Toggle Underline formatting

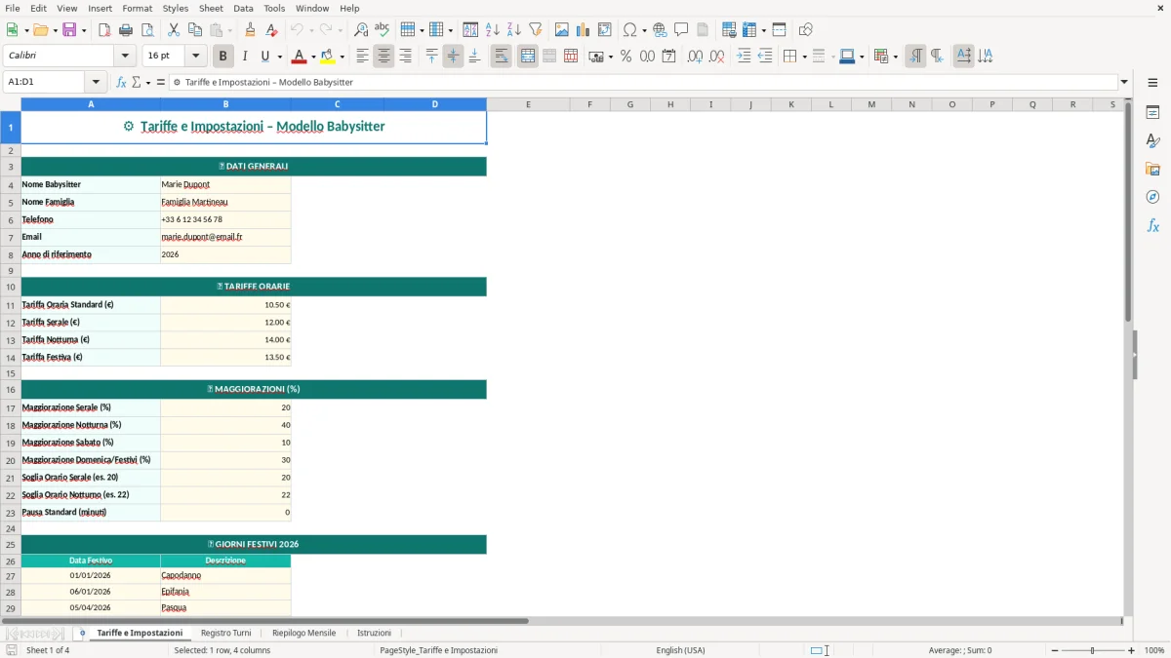264,57
